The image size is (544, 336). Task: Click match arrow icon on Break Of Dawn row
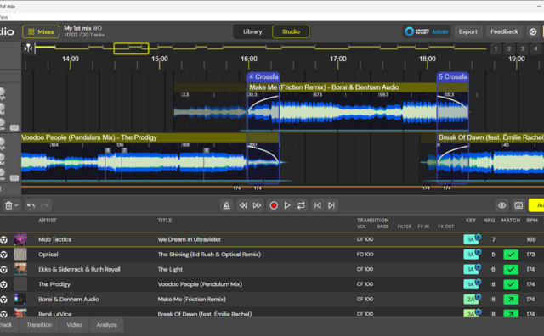511,313
